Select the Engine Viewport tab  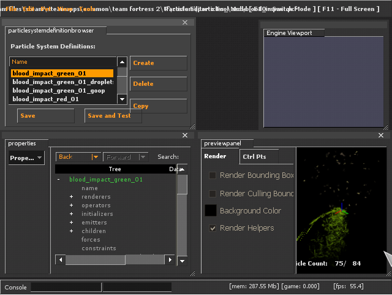click(x=289, y=33)
